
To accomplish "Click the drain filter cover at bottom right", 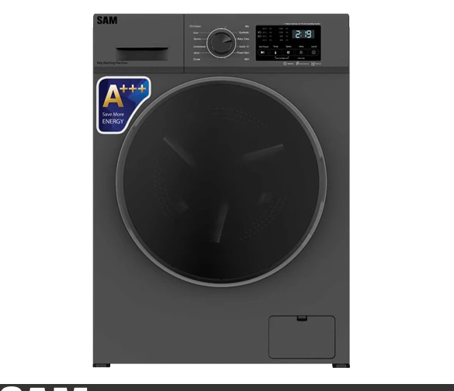I will click(x=302, y=337).
